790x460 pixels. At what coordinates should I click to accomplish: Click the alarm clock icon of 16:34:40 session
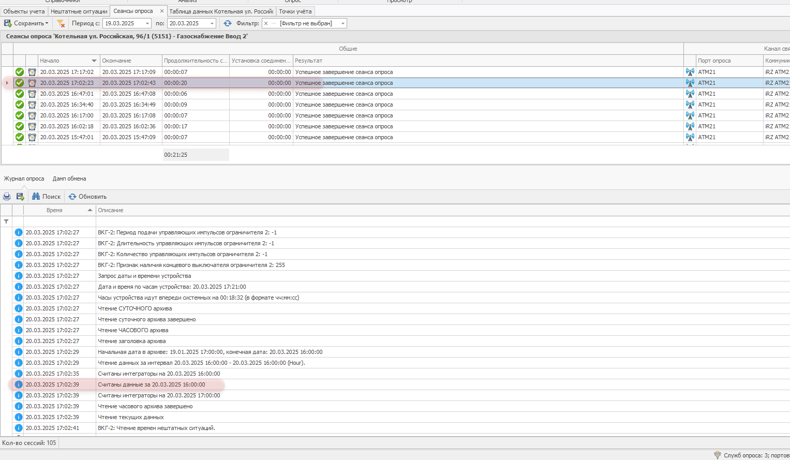(32, 105)
